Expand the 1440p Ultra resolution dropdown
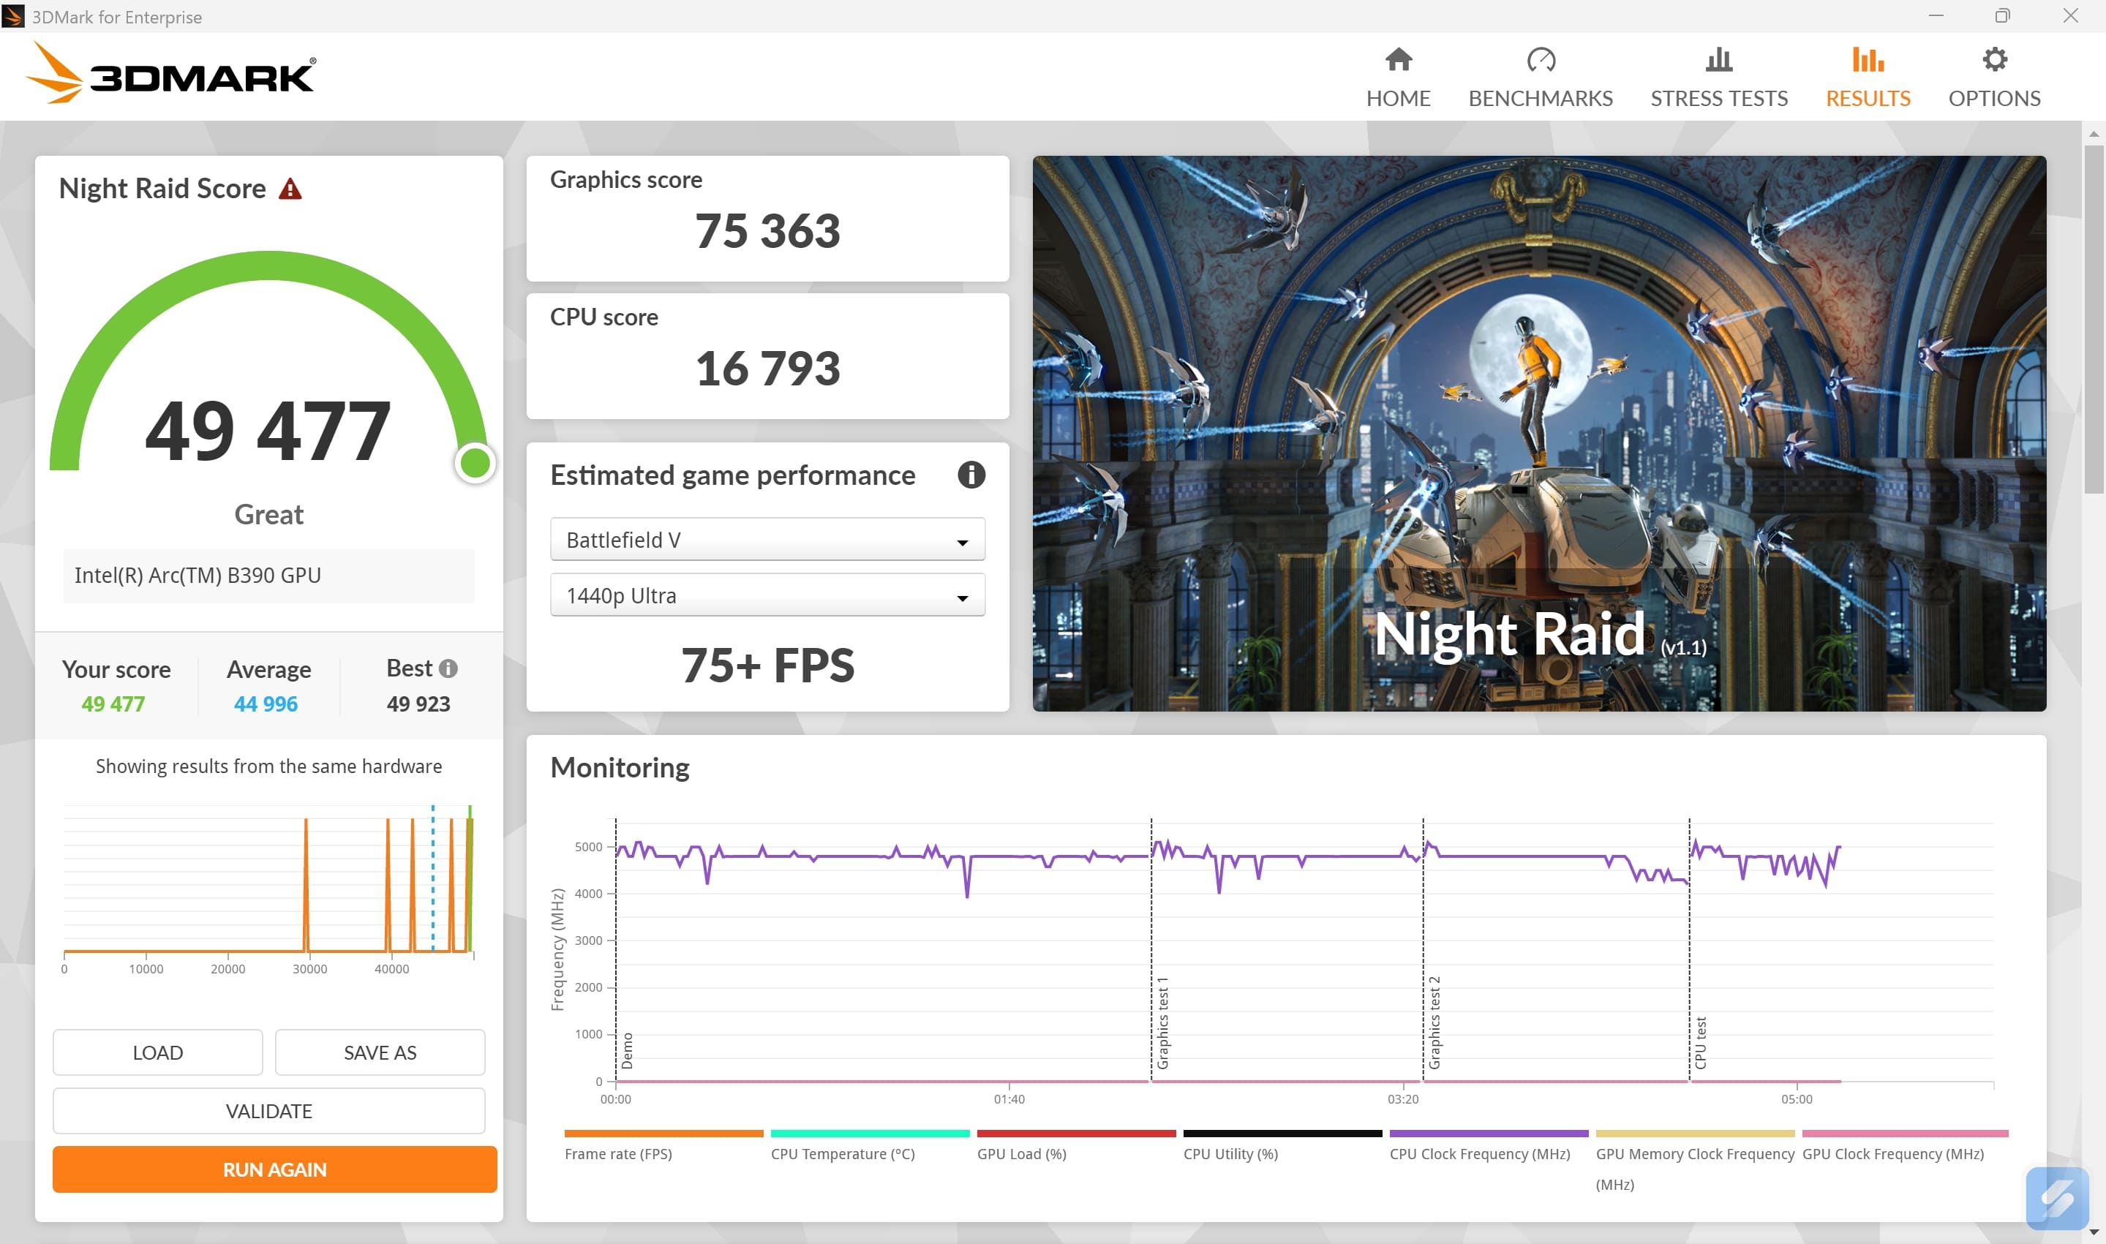2106x1244 pixels. [x=767, y=595]
